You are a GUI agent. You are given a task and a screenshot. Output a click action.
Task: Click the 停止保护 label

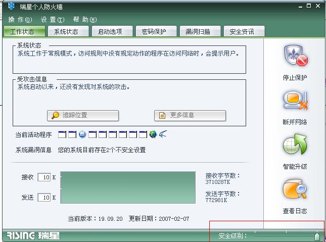(295, 77)
